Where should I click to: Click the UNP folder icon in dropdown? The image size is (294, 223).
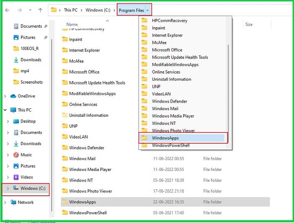(144, 86)
